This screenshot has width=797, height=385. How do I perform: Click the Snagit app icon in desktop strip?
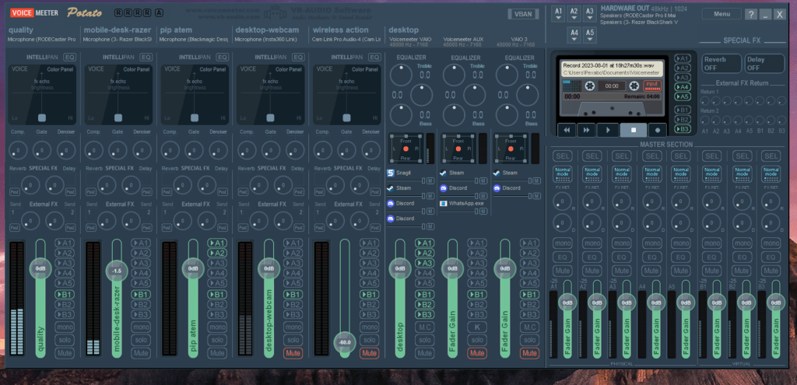click(x=391, y=173)
